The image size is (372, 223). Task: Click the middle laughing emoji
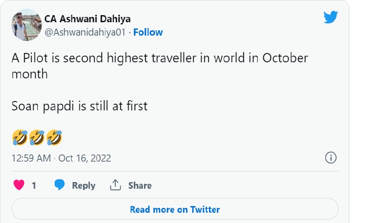pyautogui.click(x=37, y=138)
